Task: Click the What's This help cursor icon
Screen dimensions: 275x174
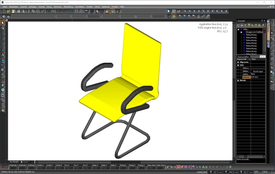Action: click(169, 11)
